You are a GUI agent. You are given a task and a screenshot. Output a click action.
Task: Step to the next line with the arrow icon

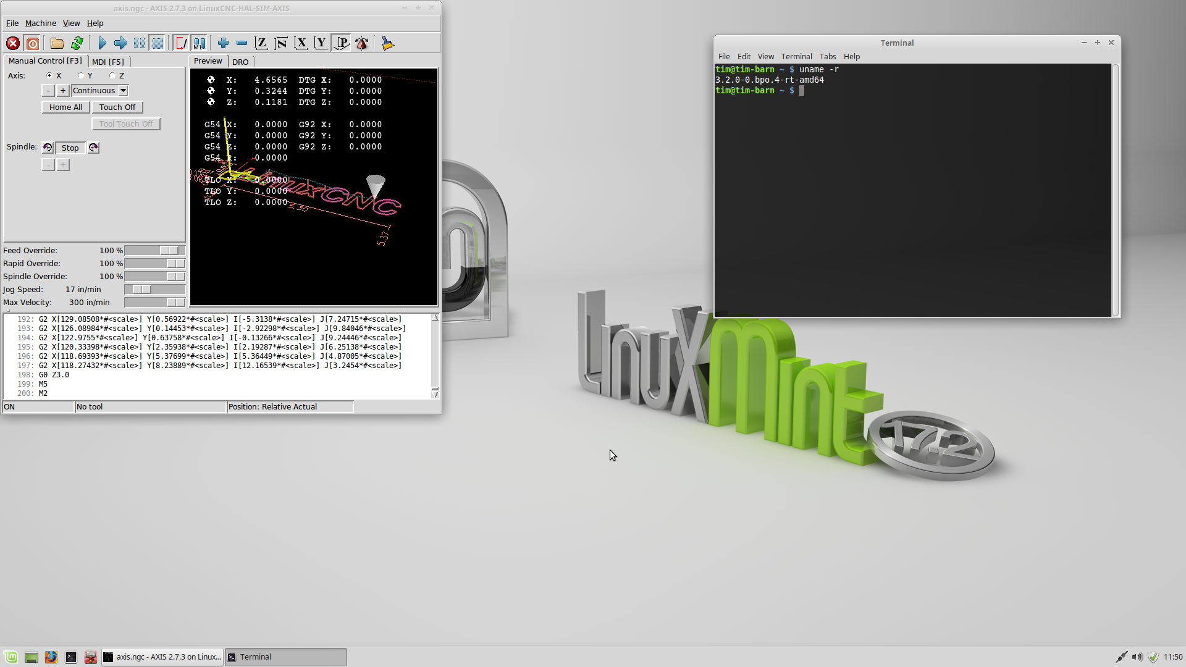120,43
